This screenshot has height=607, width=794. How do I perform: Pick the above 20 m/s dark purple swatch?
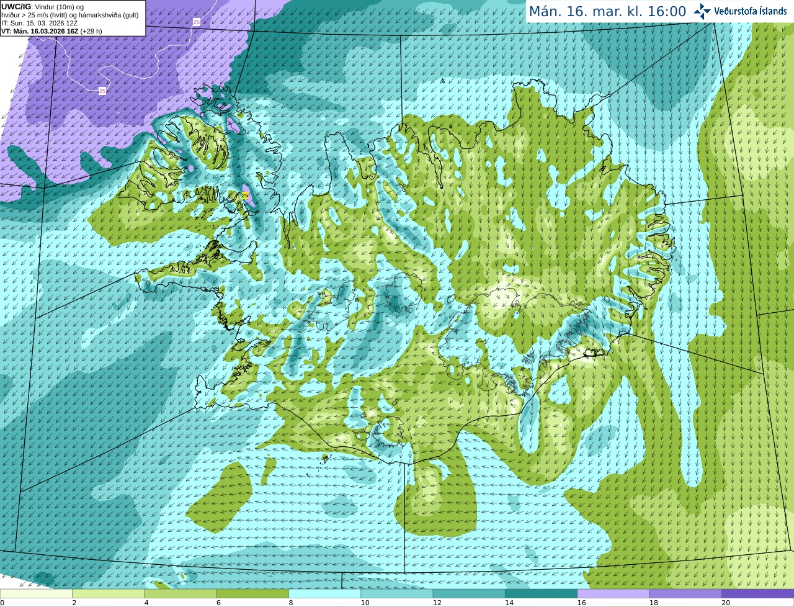tap(757, 594)
